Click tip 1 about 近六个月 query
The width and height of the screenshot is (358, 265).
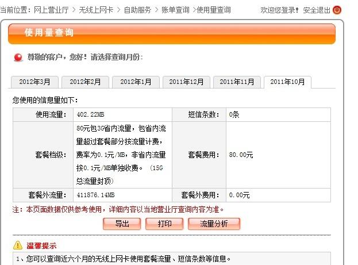(x=124, y=259)
